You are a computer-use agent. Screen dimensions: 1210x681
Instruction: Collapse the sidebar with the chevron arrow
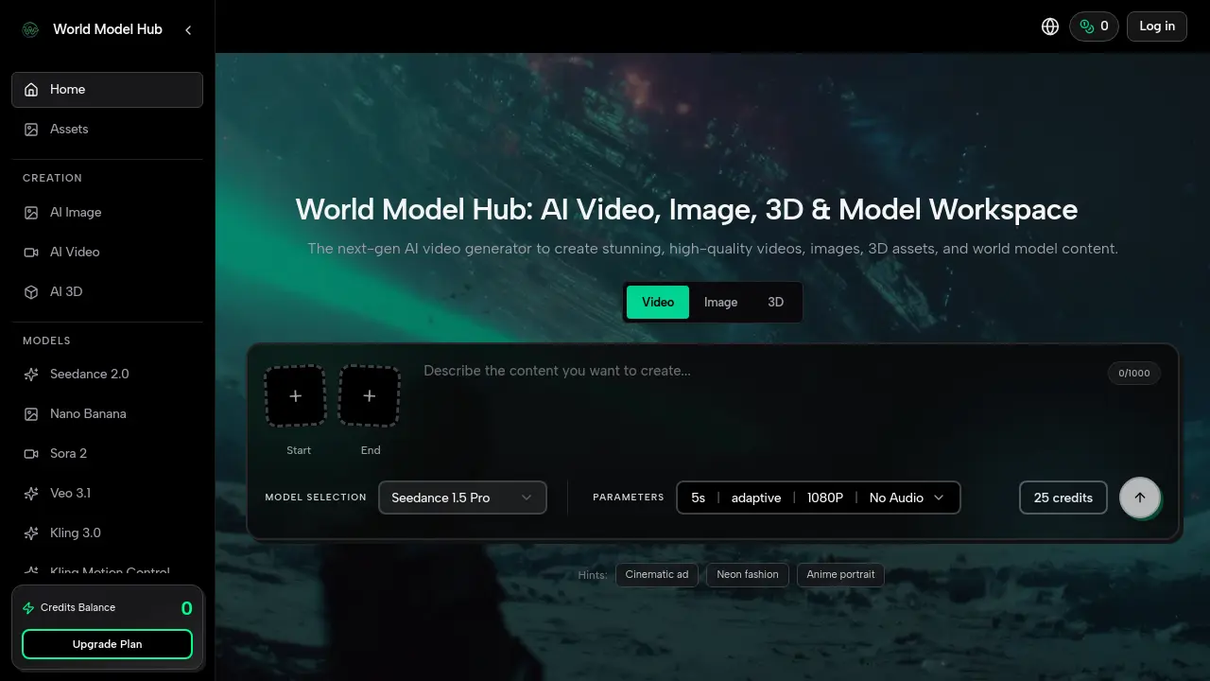(188, 30)
